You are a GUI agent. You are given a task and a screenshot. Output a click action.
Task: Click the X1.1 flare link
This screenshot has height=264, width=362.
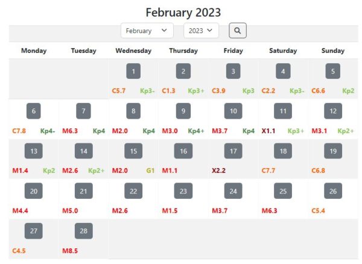click(x=268, y=131)
